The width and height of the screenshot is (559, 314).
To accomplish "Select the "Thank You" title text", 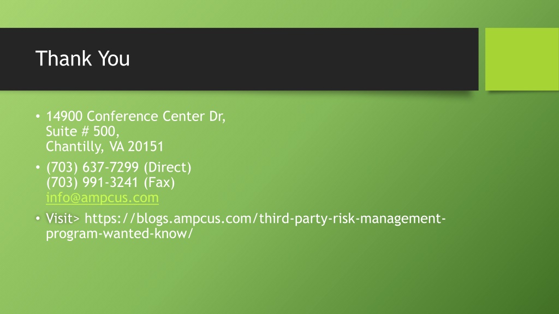I will coord(82,58).
